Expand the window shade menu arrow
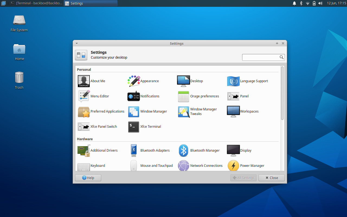This screenshot has width=347, height=217. 76,43
